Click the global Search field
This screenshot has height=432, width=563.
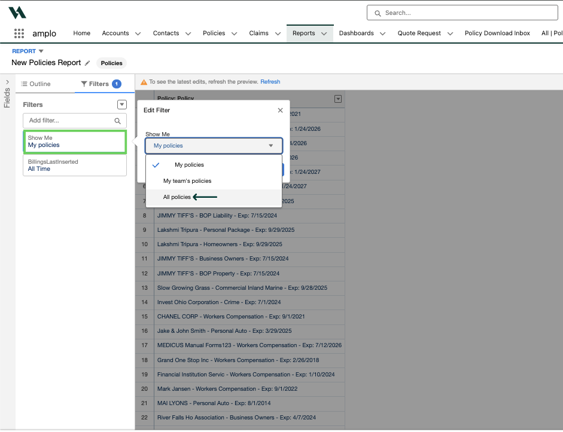462,13
